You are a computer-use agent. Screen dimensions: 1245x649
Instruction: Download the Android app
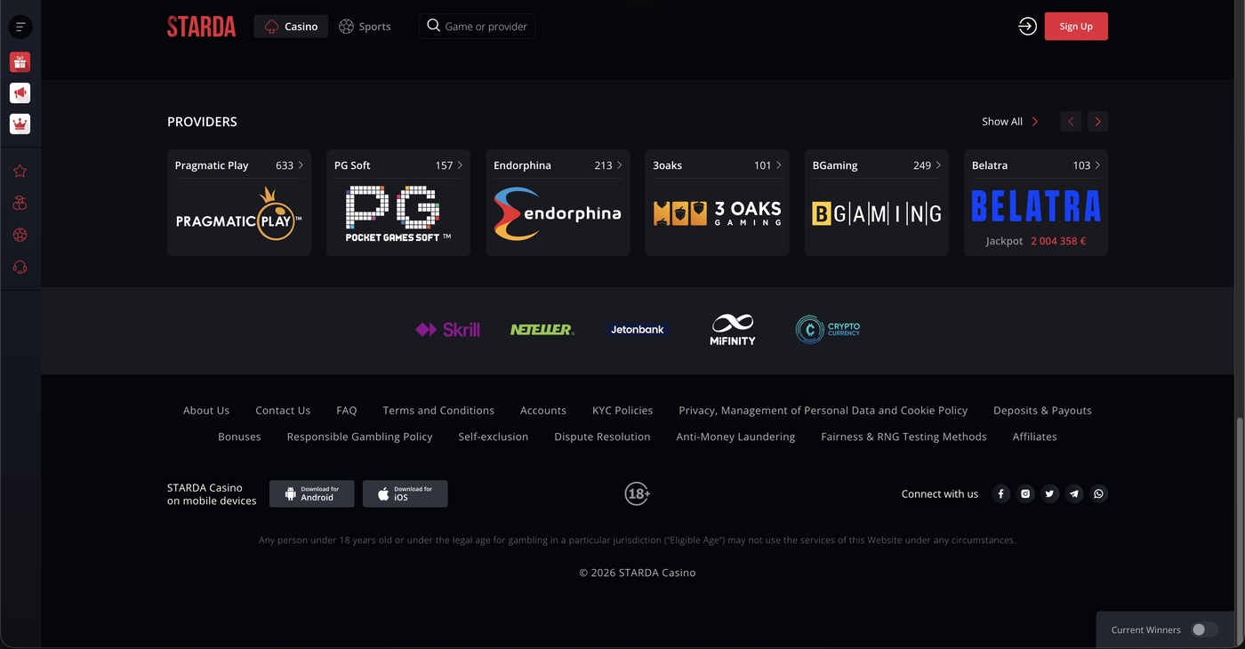pos(312,494)
